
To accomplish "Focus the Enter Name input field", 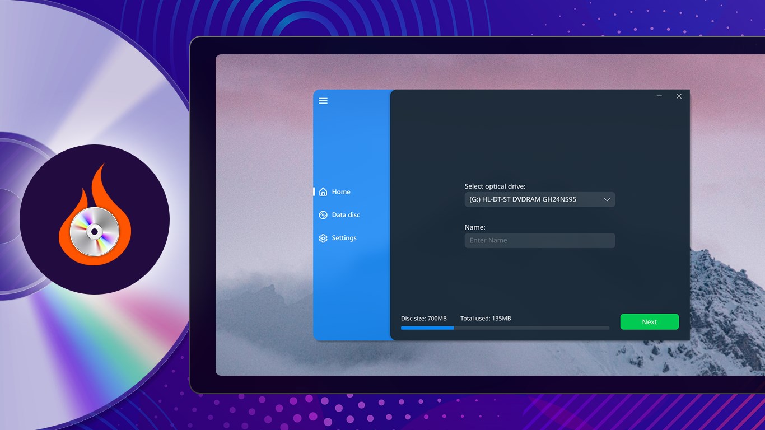I will [540, 241].
